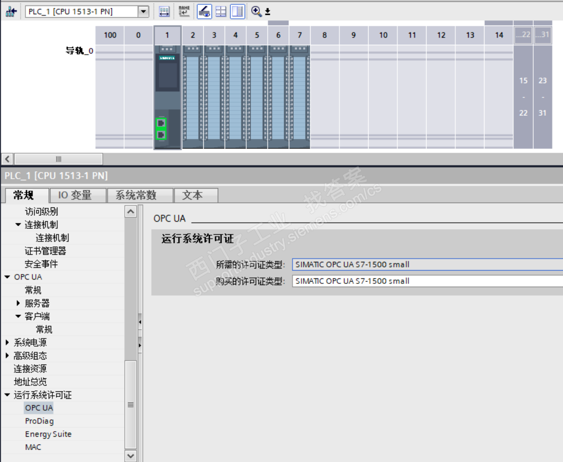The image size is (563, 462).
Task: Select the I/O module in slot 3
Action: click(214, 96)
